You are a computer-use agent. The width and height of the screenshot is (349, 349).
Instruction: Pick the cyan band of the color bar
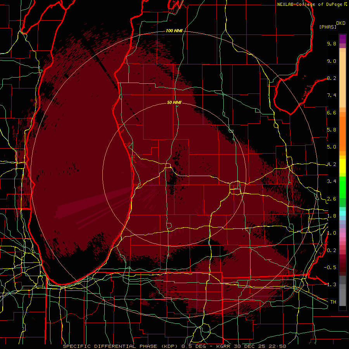pos(342,213)
